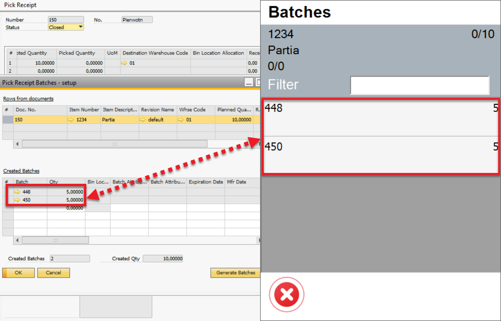Click scrollbar under Rows from documents table
This screenshot has width=501, height=321.
pyautogui.click(x=114, y=144)
